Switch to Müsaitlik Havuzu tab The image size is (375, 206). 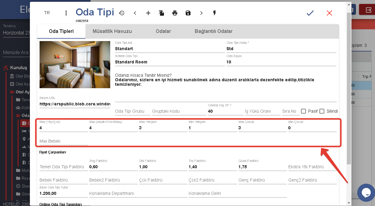click(x=112, y=31)
